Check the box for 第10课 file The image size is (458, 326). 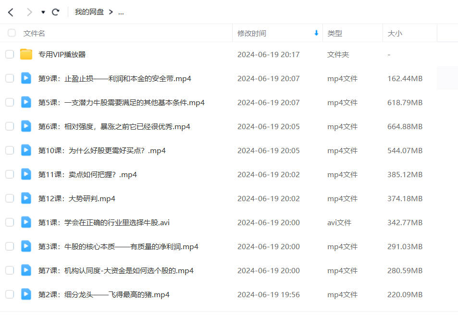pyautogui.click(x=10, y=150)
